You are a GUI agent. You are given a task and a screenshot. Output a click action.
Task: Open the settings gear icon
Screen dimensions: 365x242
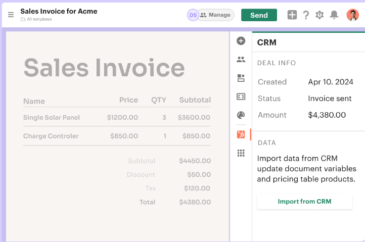[320, 15]
